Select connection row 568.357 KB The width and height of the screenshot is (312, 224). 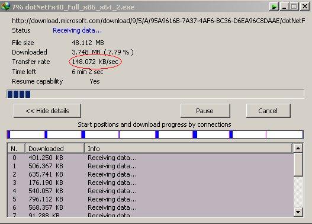150,207
